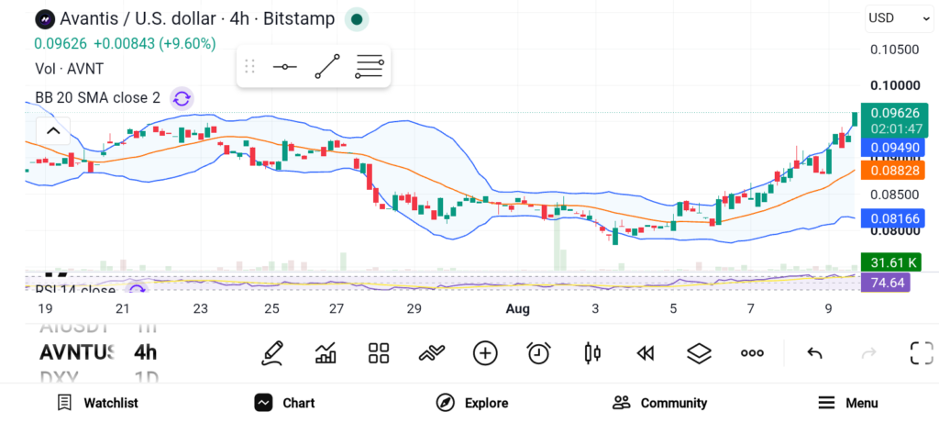The image size is (939, 423).
Task: Collapse the indicator legend with the up chevron
Action: pos(53,131)
